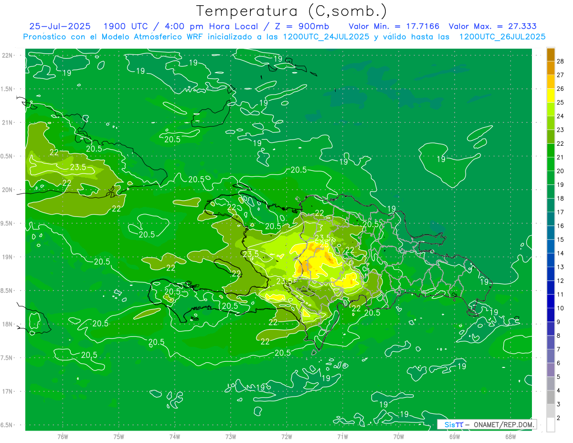
Task: Click the color scale swatch between 27 and 28
Action: click(551, 68)
